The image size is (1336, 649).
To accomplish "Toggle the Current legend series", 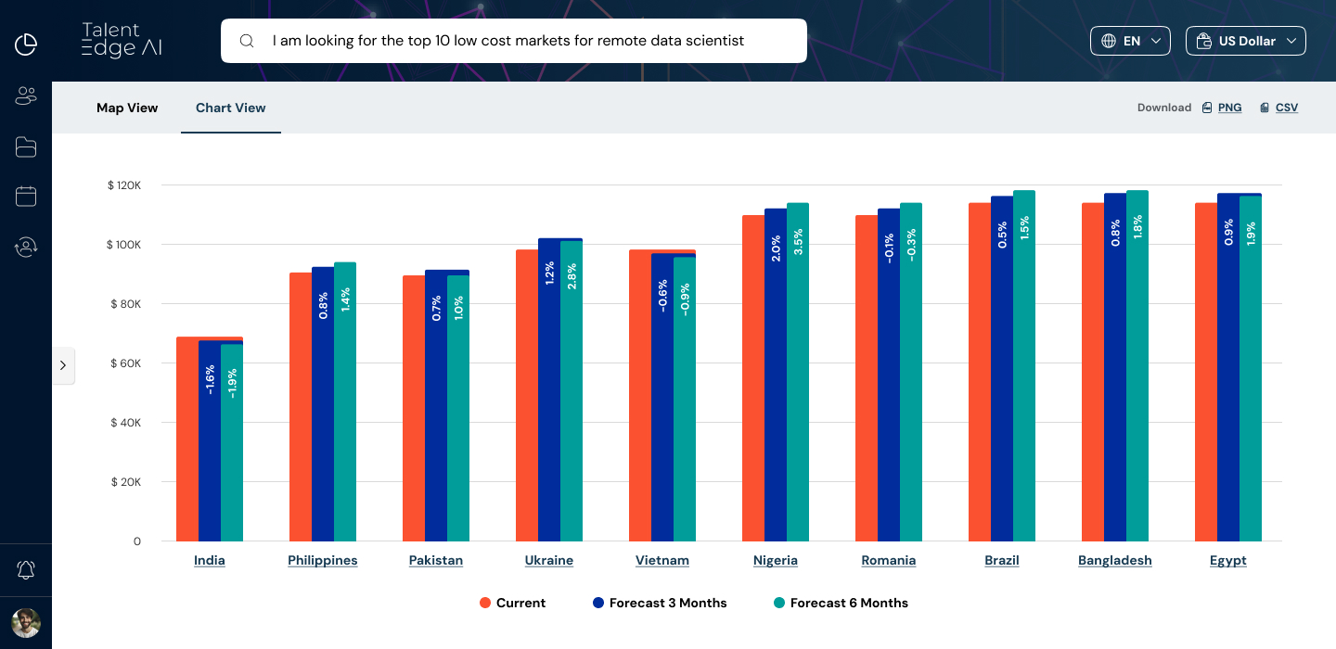I will click(512, 603).
